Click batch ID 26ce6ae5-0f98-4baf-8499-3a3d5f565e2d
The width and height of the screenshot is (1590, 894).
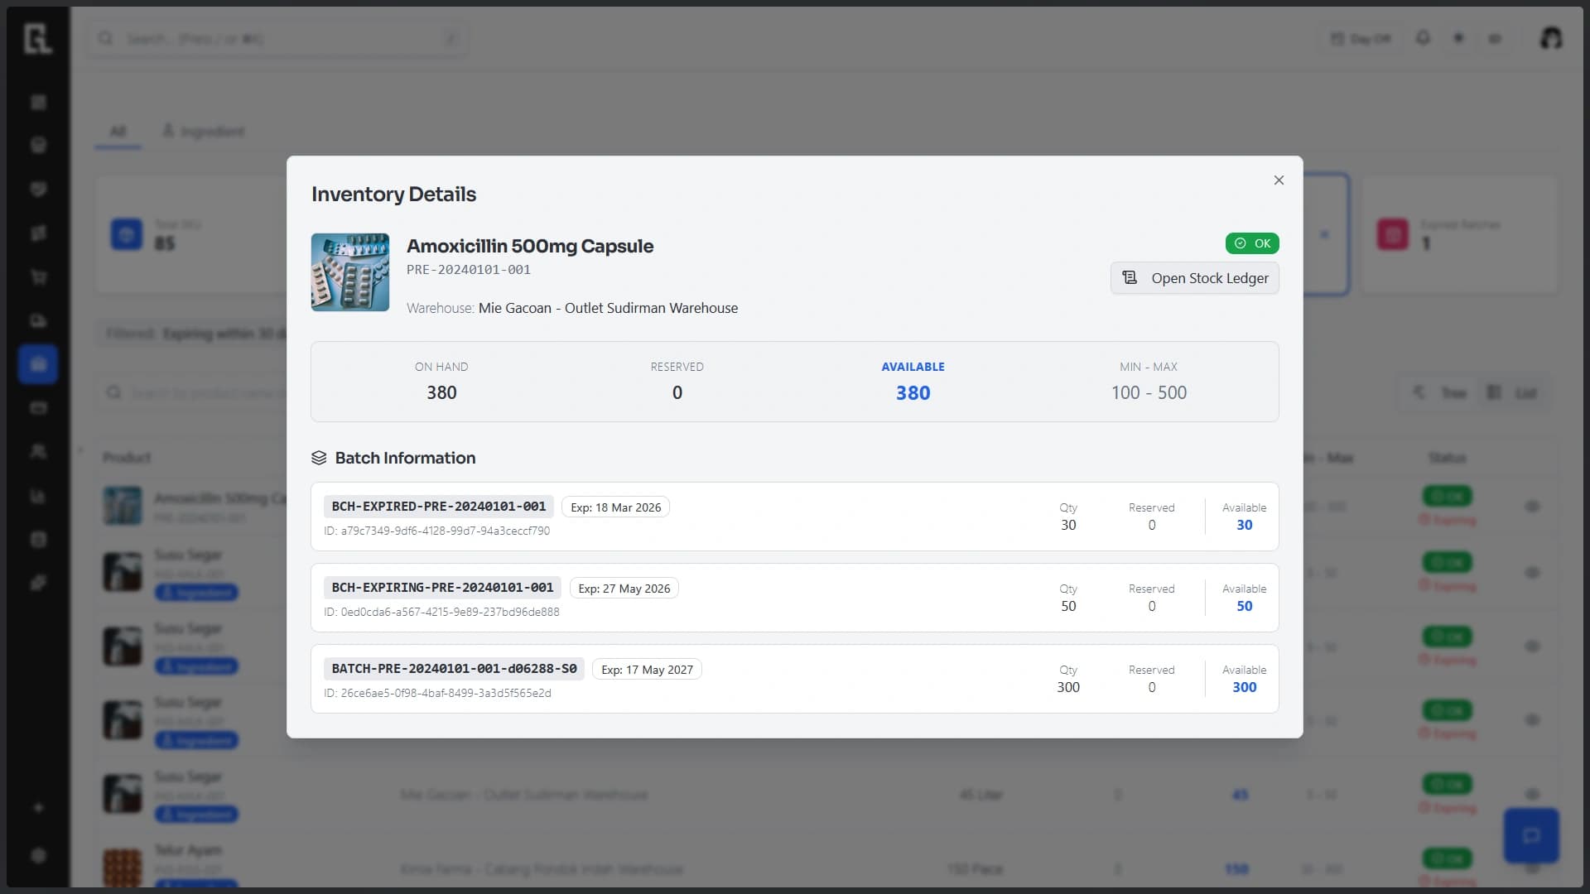(437, 693)
